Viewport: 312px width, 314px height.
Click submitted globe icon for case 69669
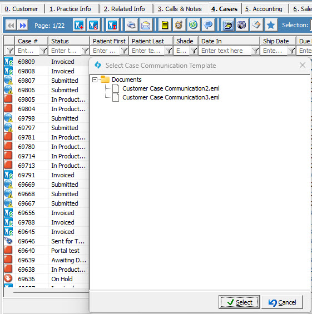coord(8,185)
